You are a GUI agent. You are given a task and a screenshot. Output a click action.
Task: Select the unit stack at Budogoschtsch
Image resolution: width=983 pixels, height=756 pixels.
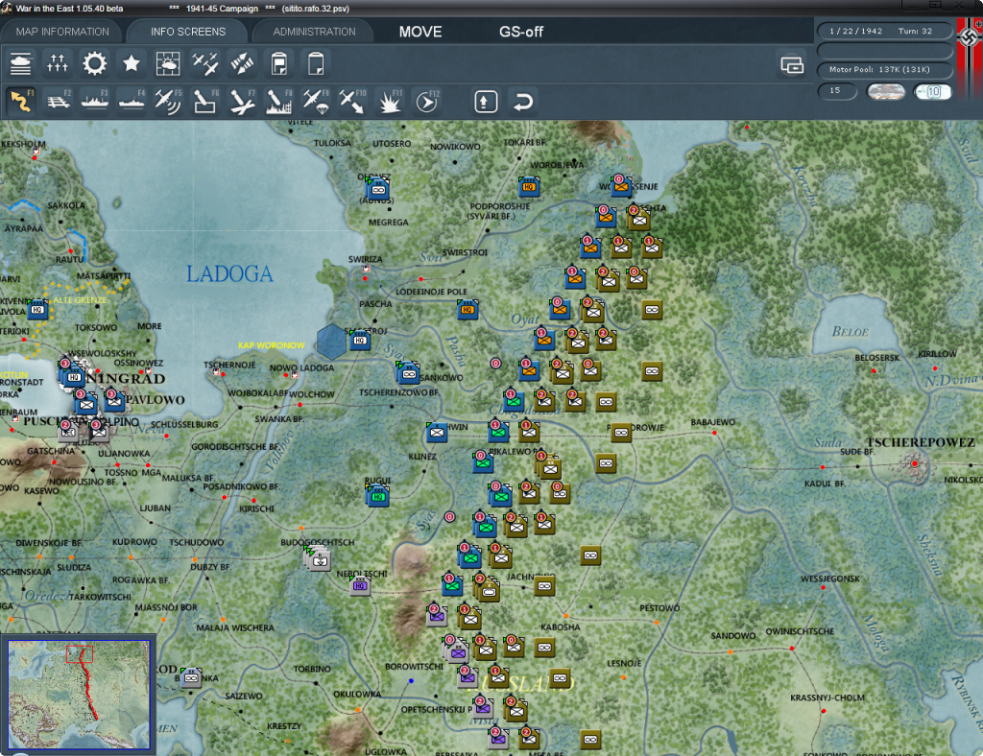point(318,558)
